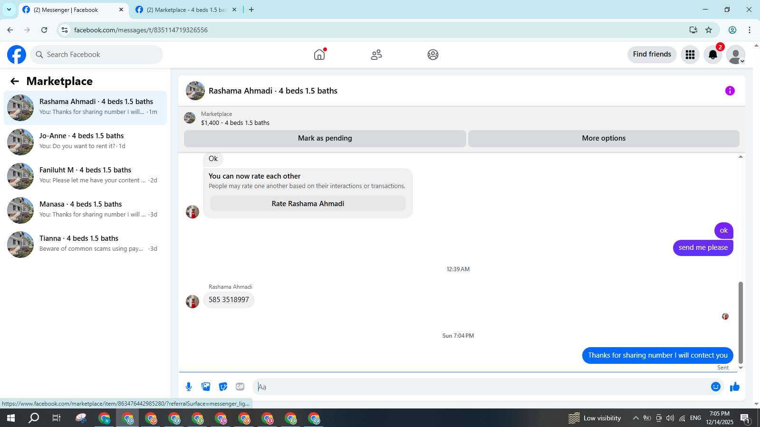Open Chrome three-dot menu

click(750, 30)
